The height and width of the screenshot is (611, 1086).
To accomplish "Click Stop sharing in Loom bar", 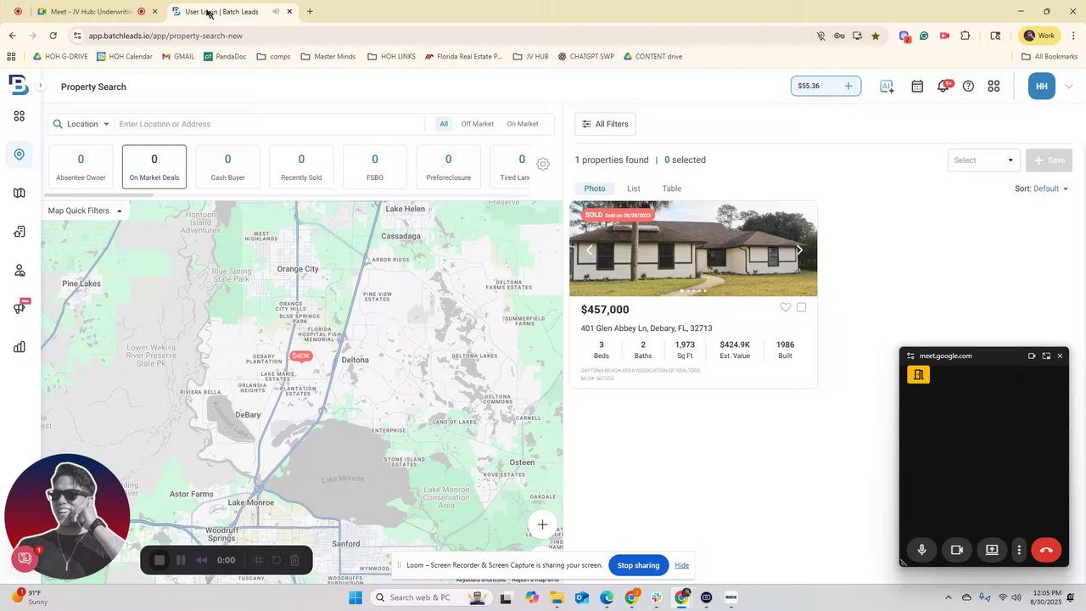I will 638,565.
